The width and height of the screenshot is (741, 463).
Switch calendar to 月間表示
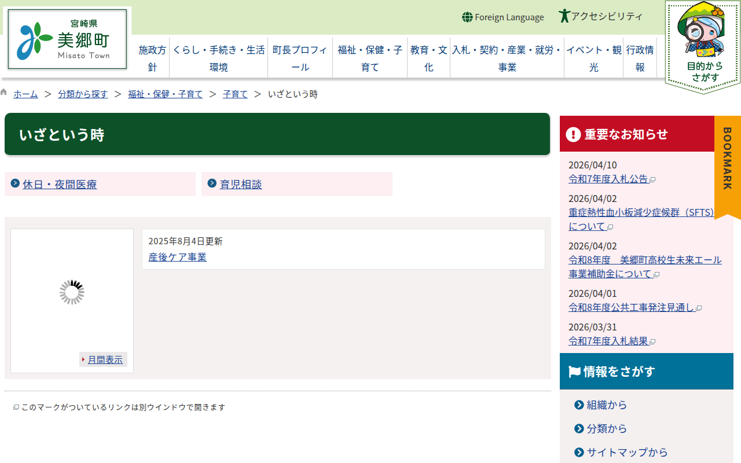point(105,359)
